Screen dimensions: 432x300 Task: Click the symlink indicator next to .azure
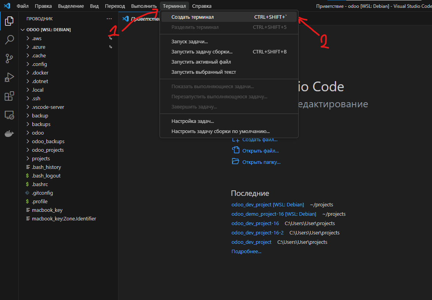click(x=111, y=47)
